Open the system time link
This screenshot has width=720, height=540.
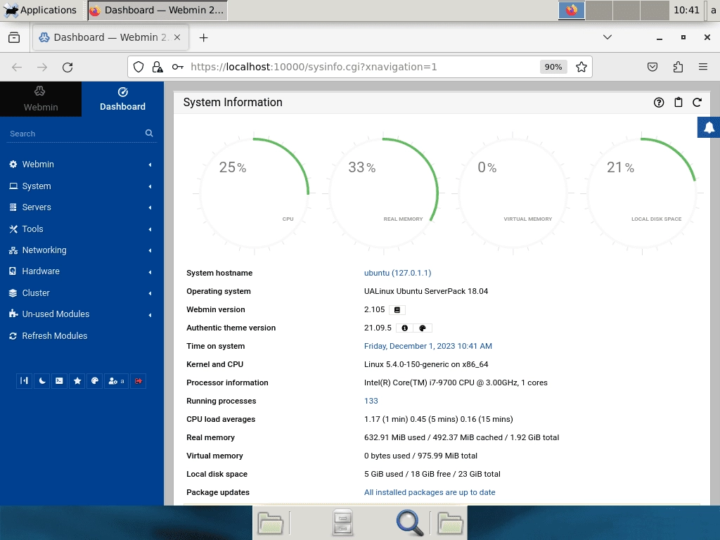click(428, 346)
